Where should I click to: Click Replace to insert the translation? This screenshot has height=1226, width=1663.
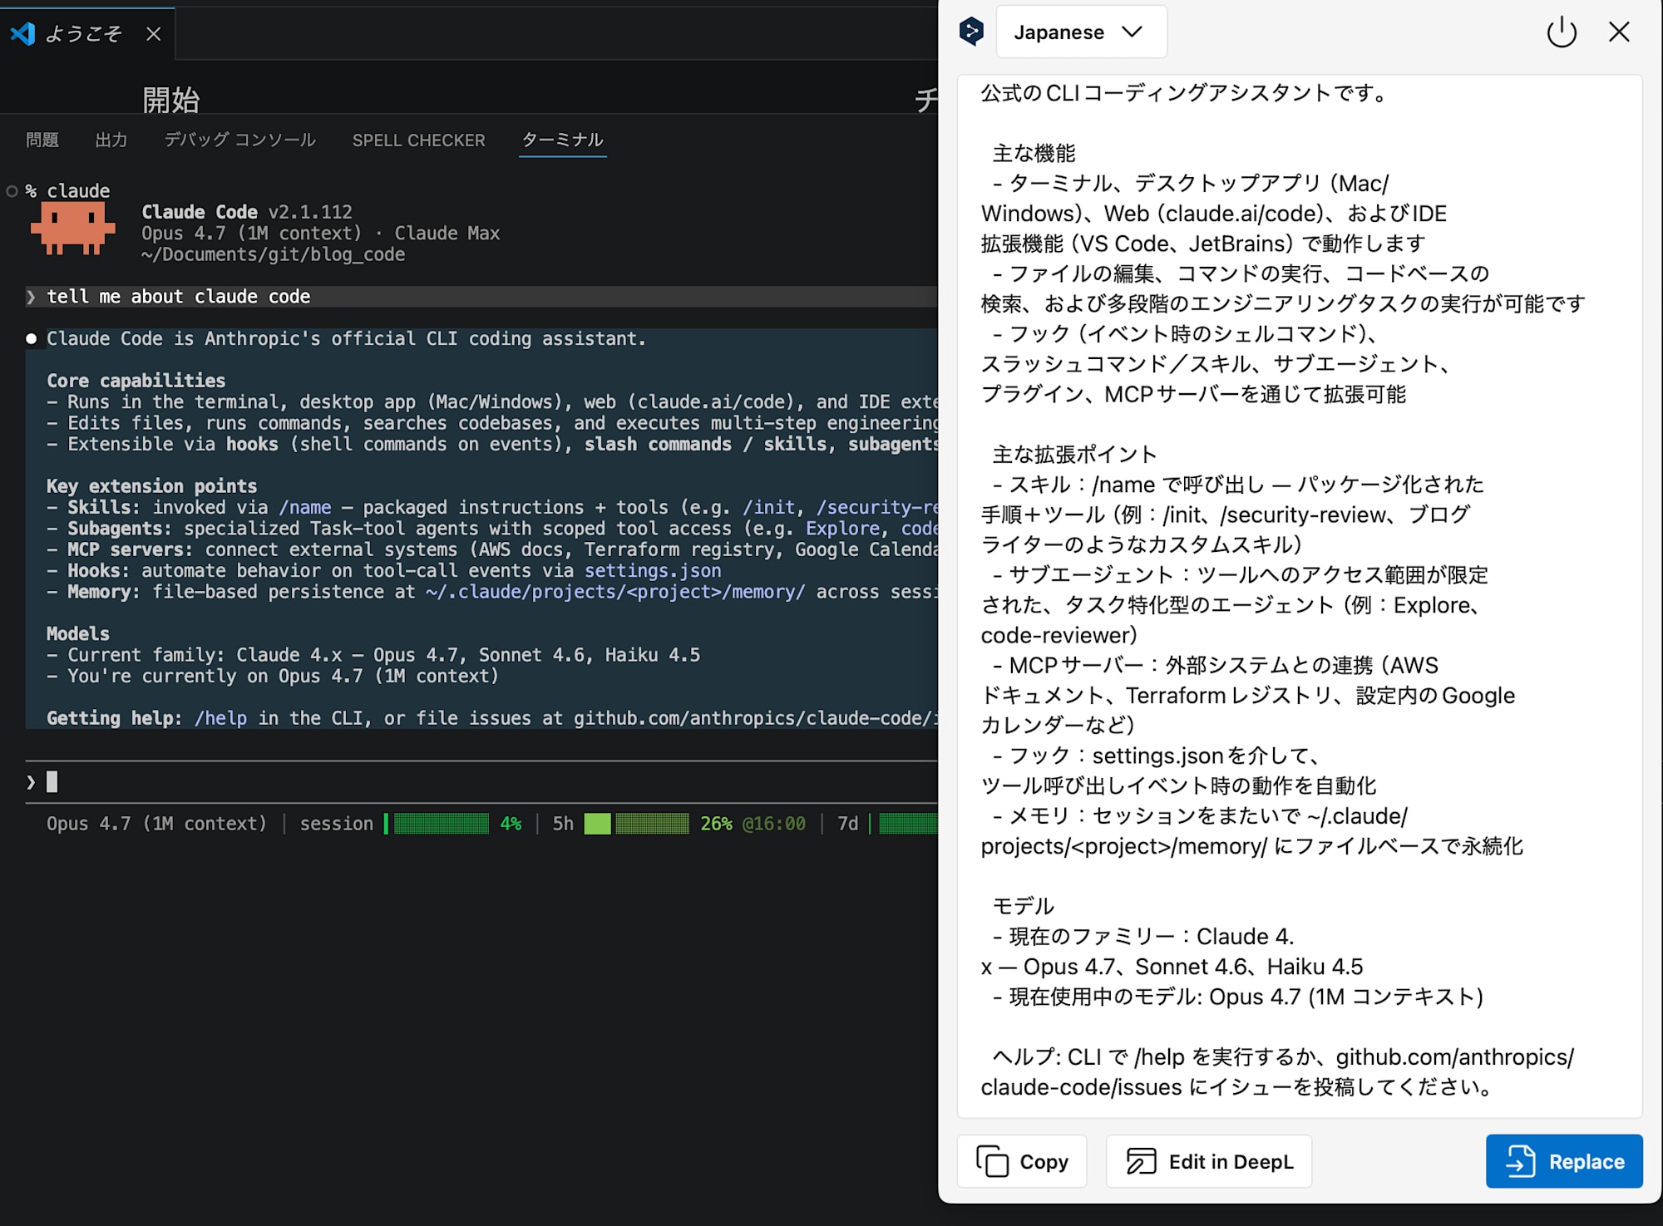(1563, 1161)
